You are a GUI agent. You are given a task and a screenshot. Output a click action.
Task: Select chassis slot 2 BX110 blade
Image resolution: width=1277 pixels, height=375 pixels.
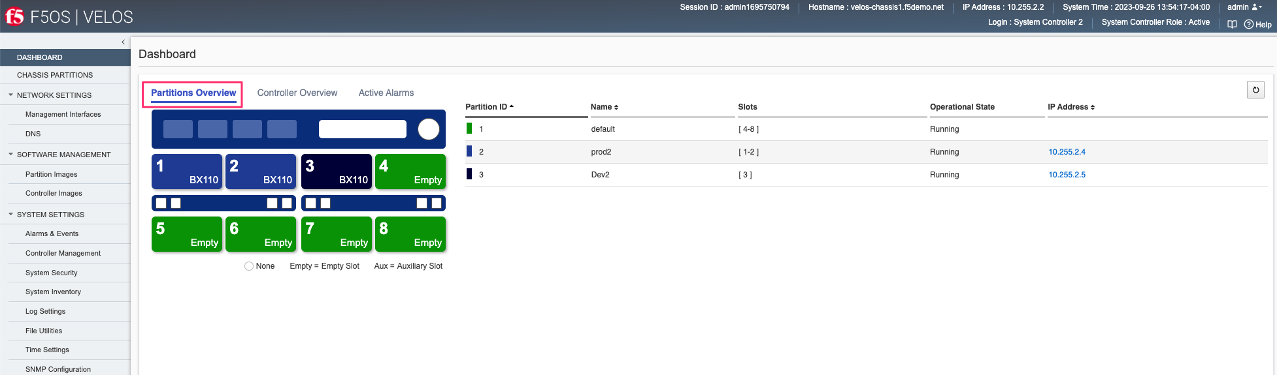(x=261, y=172)
